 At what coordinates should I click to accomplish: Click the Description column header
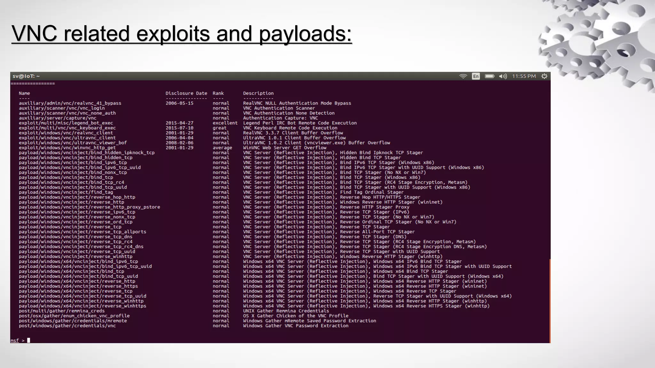(x=258, y=93)
